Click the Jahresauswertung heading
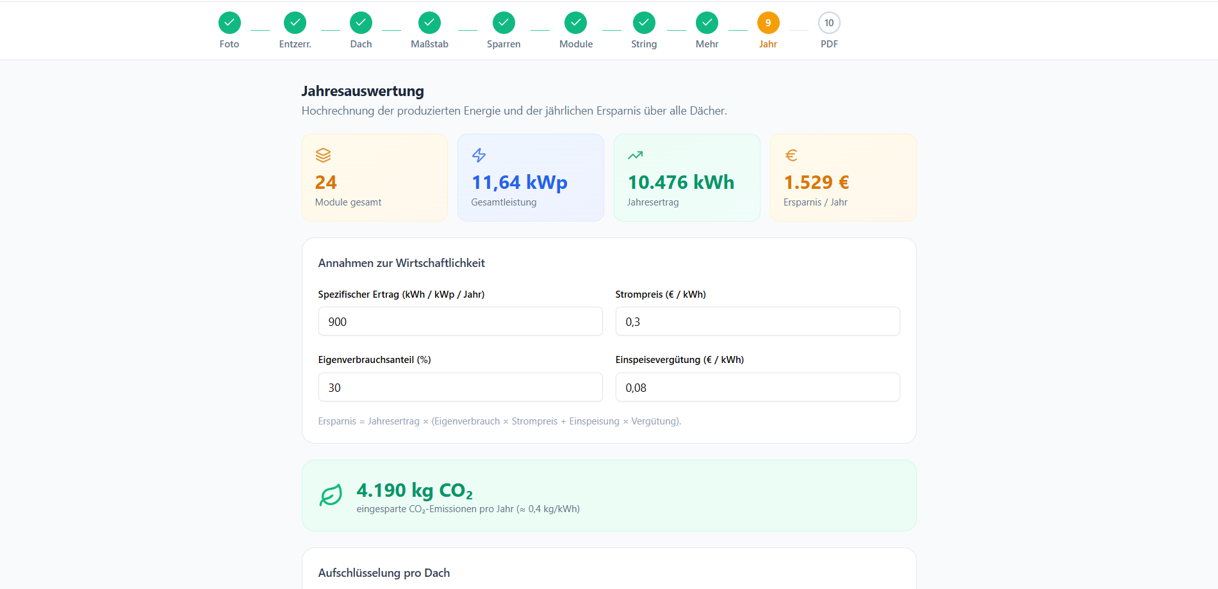Viewport: 1218px width, 589px height. [363, 91]
